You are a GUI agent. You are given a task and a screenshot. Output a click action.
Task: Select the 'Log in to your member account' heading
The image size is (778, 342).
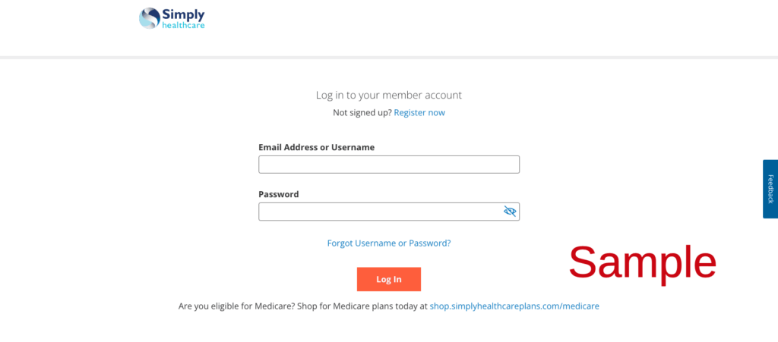click(388, 96)
